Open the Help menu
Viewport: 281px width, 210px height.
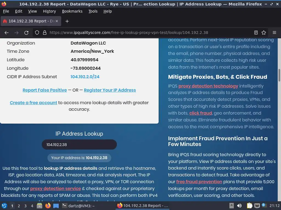point(108,11)
